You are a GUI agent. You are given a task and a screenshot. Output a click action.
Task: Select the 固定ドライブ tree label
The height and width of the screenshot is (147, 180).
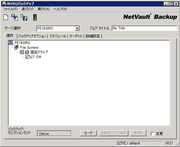click(39, 52)
